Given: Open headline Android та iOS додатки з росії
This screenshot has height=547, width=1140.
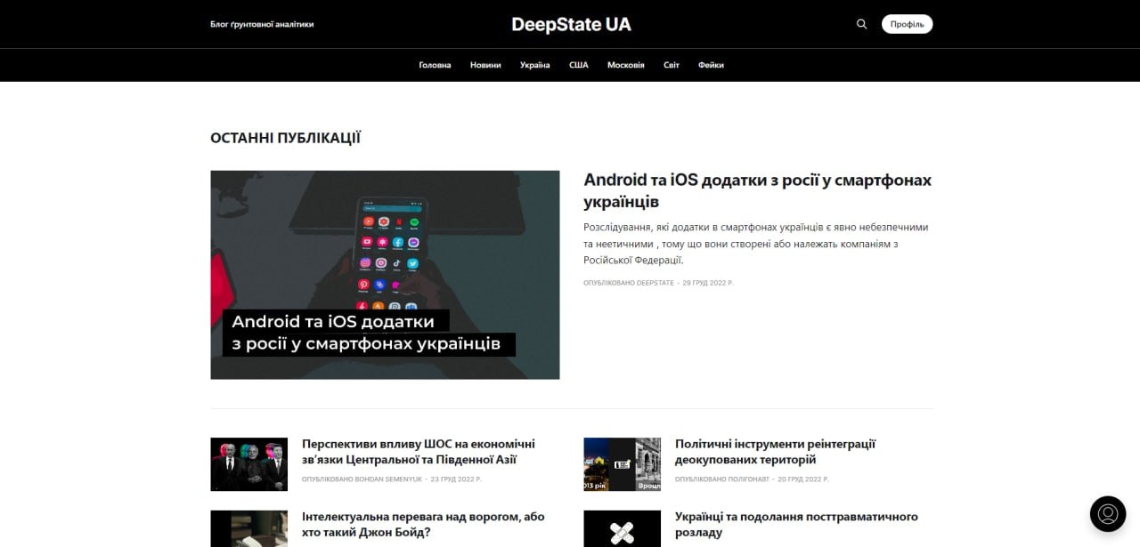Looking at the screenshot, I should coord(757,190).
